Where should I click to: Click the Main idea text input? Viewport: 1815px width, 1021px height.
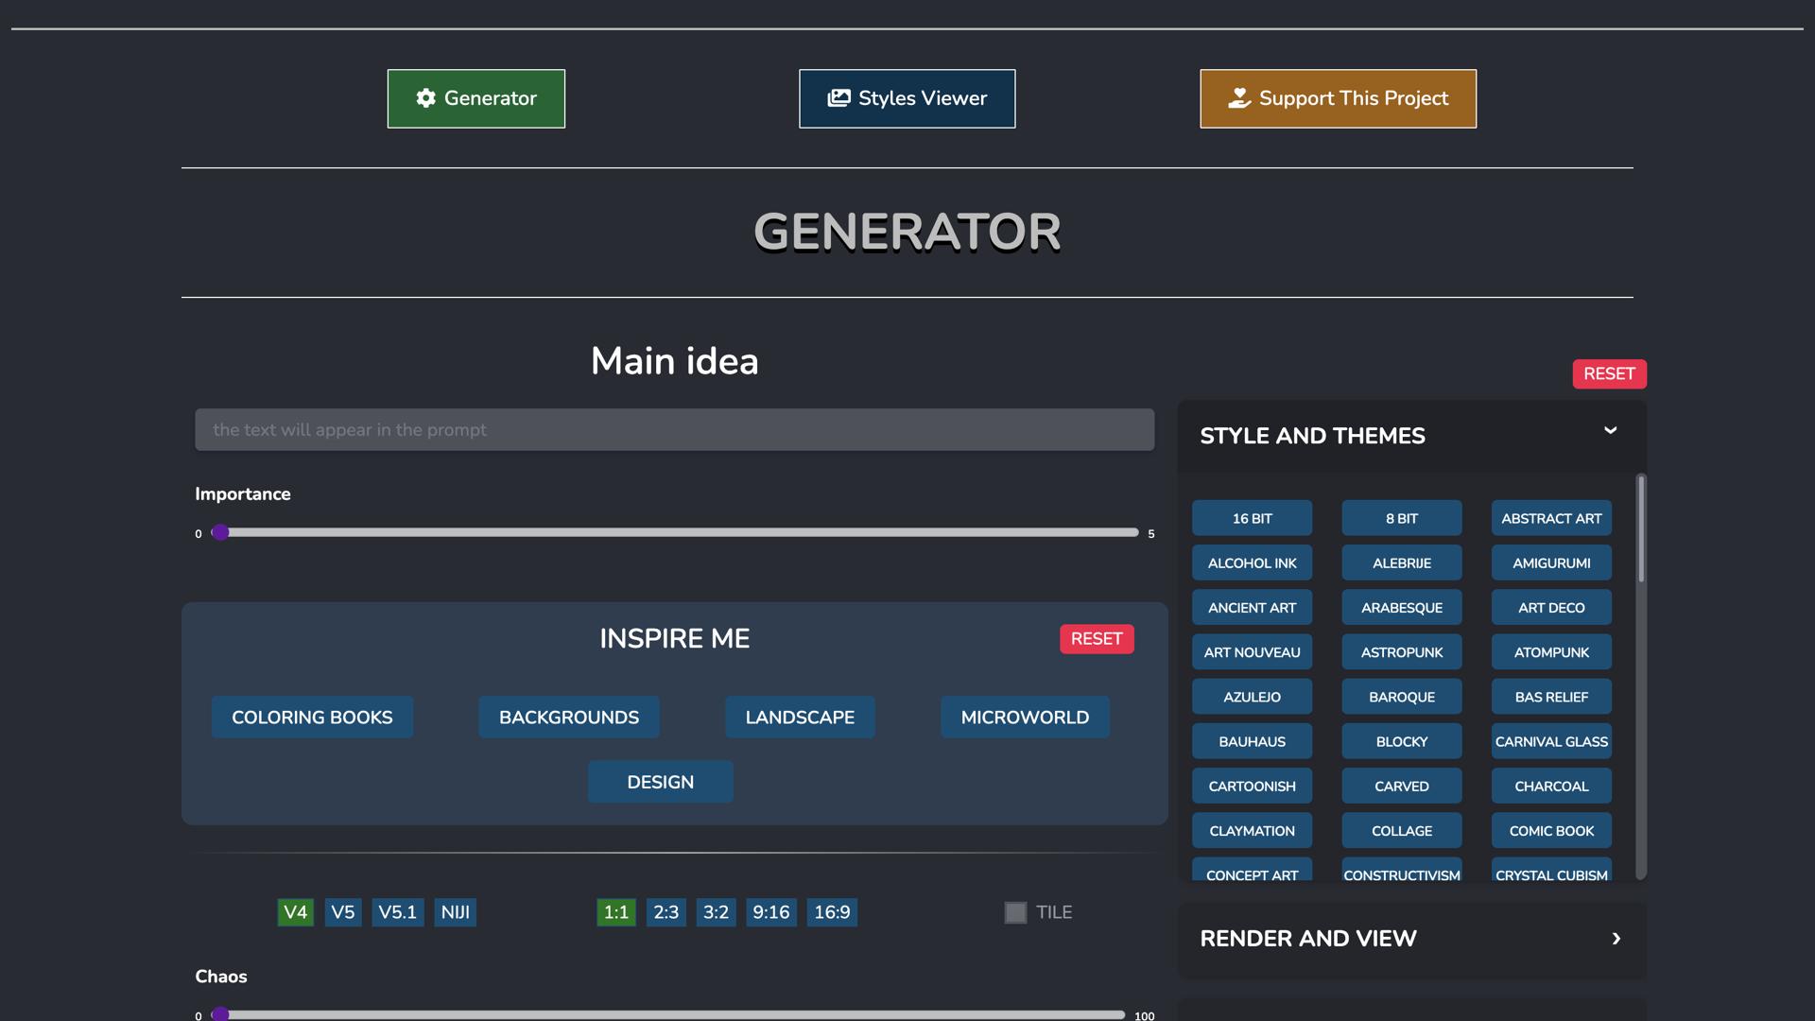674,430
